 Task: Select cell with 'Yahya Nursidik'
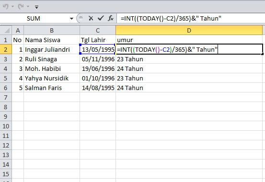tap(52, 78)
